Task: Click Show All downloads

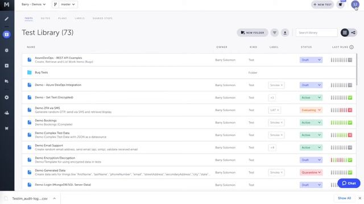Action: coord(344,198)
